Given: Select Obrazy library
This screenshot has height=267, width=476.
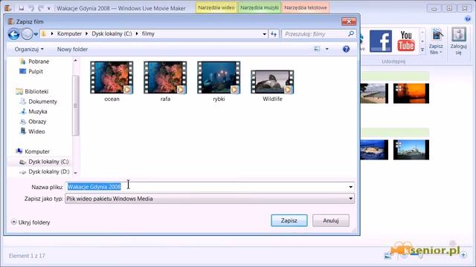Looking at the screenshot, I should click(x=33, y=122).
